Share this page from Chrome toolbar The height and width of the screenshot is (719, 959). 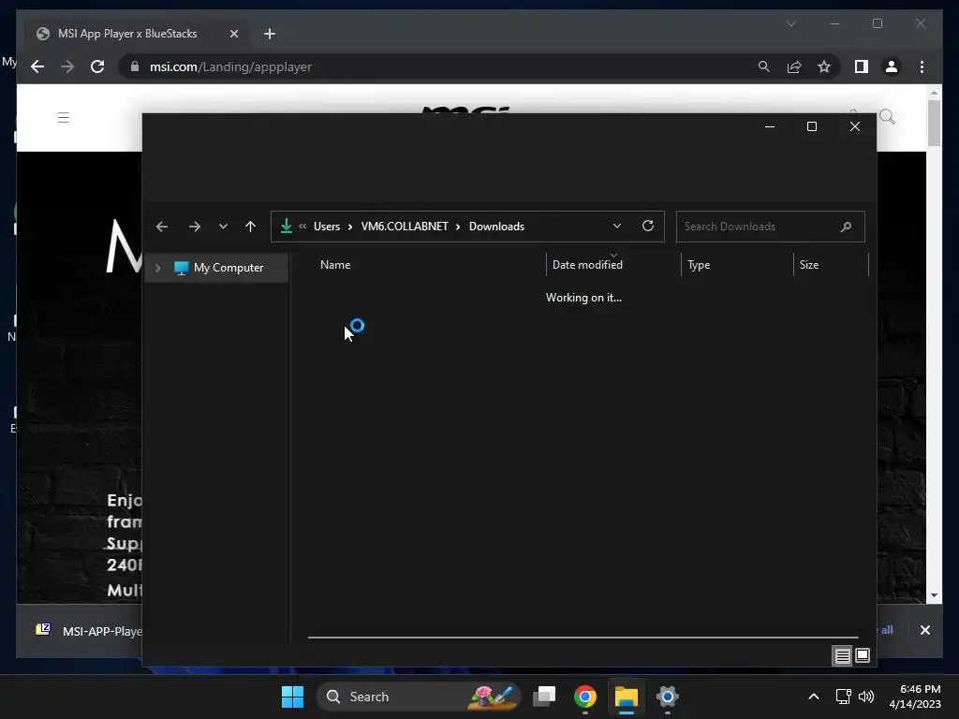click(x=794, y=66)
